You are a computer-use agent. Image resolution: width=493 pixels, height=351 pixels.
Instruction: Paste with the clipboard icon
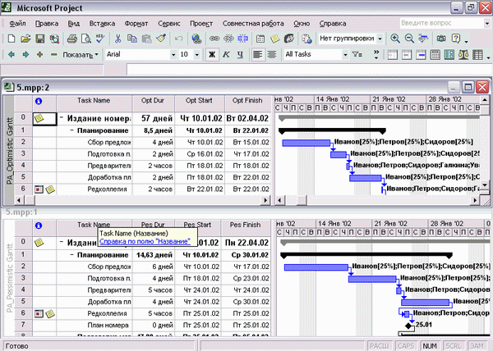[x=146, y=39]
